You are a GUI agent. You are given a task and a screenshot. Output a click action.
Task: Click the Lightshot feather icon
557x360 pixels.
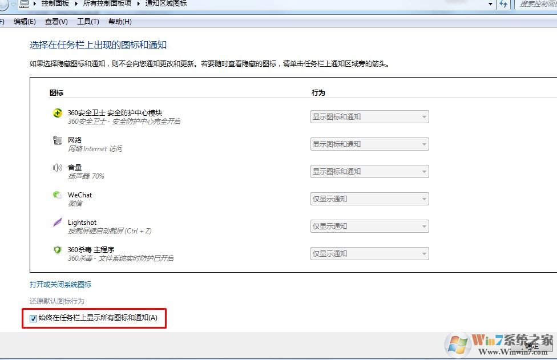[x=57, y=223]
